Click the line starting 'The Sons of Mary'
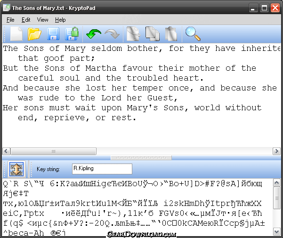This screenshot has width=283, height=238. pyautogui.click(x=141, y=49)
